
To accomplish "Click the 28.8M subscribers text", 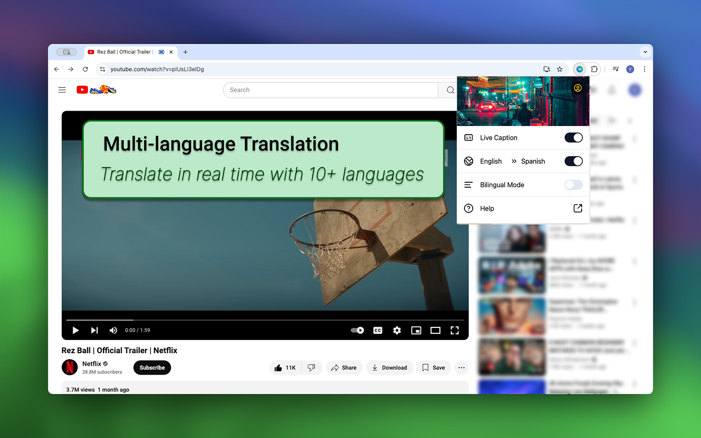I will click(102, 372).
